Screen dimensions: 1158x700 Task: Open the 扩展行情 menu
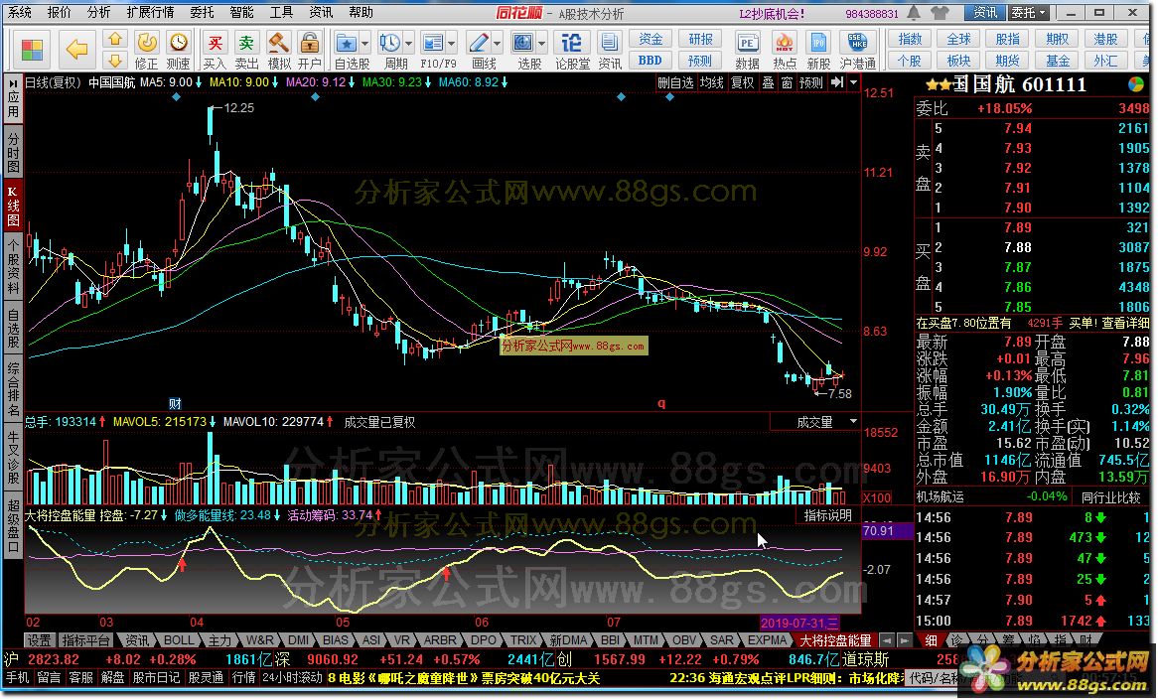click(151, 13)
